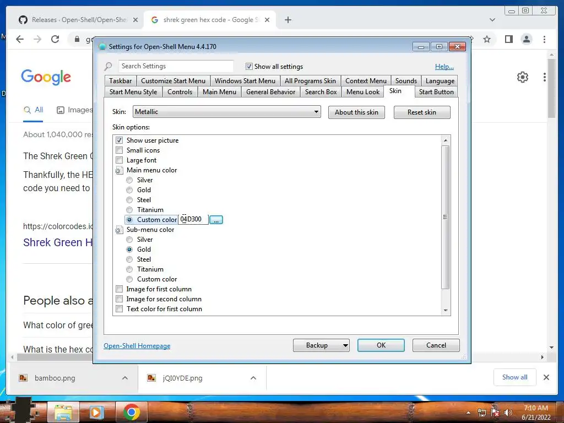Switch to Customize Start Menu tab
This screenshot has width=564, height=423.
pos(173,81)
